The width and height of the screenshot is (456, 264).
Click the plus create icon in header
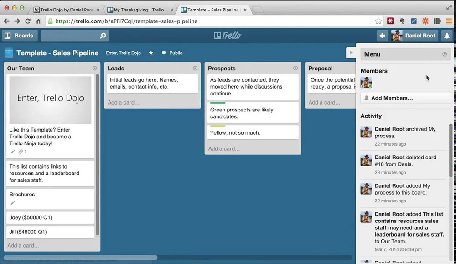coord(382,36)
